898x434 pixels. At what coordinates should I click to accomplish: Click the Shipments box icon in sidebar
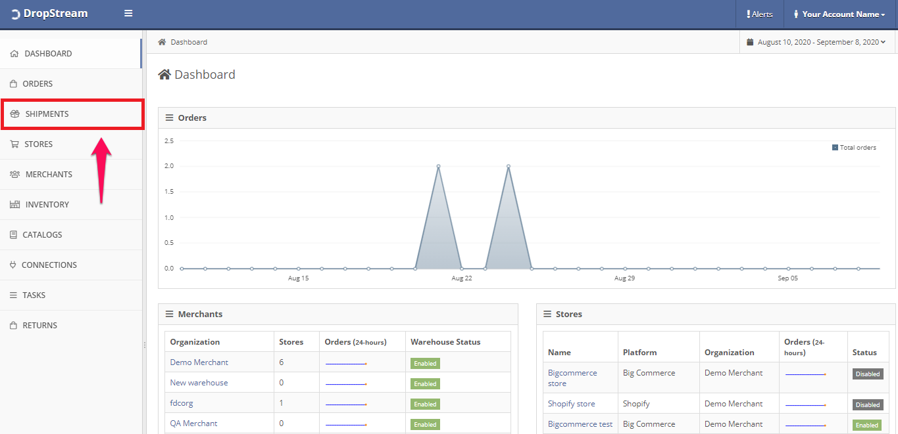coord(14,114)
